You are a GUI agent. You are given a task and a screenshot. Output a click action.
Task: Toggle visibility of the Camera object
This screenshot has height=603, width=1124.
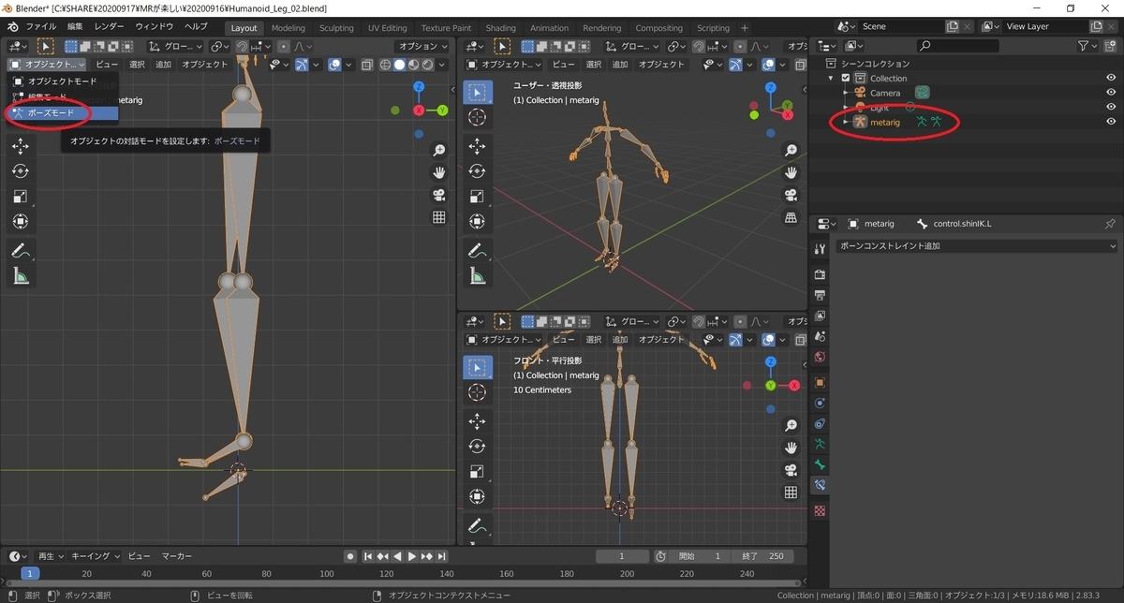(x=1111, y=92)
